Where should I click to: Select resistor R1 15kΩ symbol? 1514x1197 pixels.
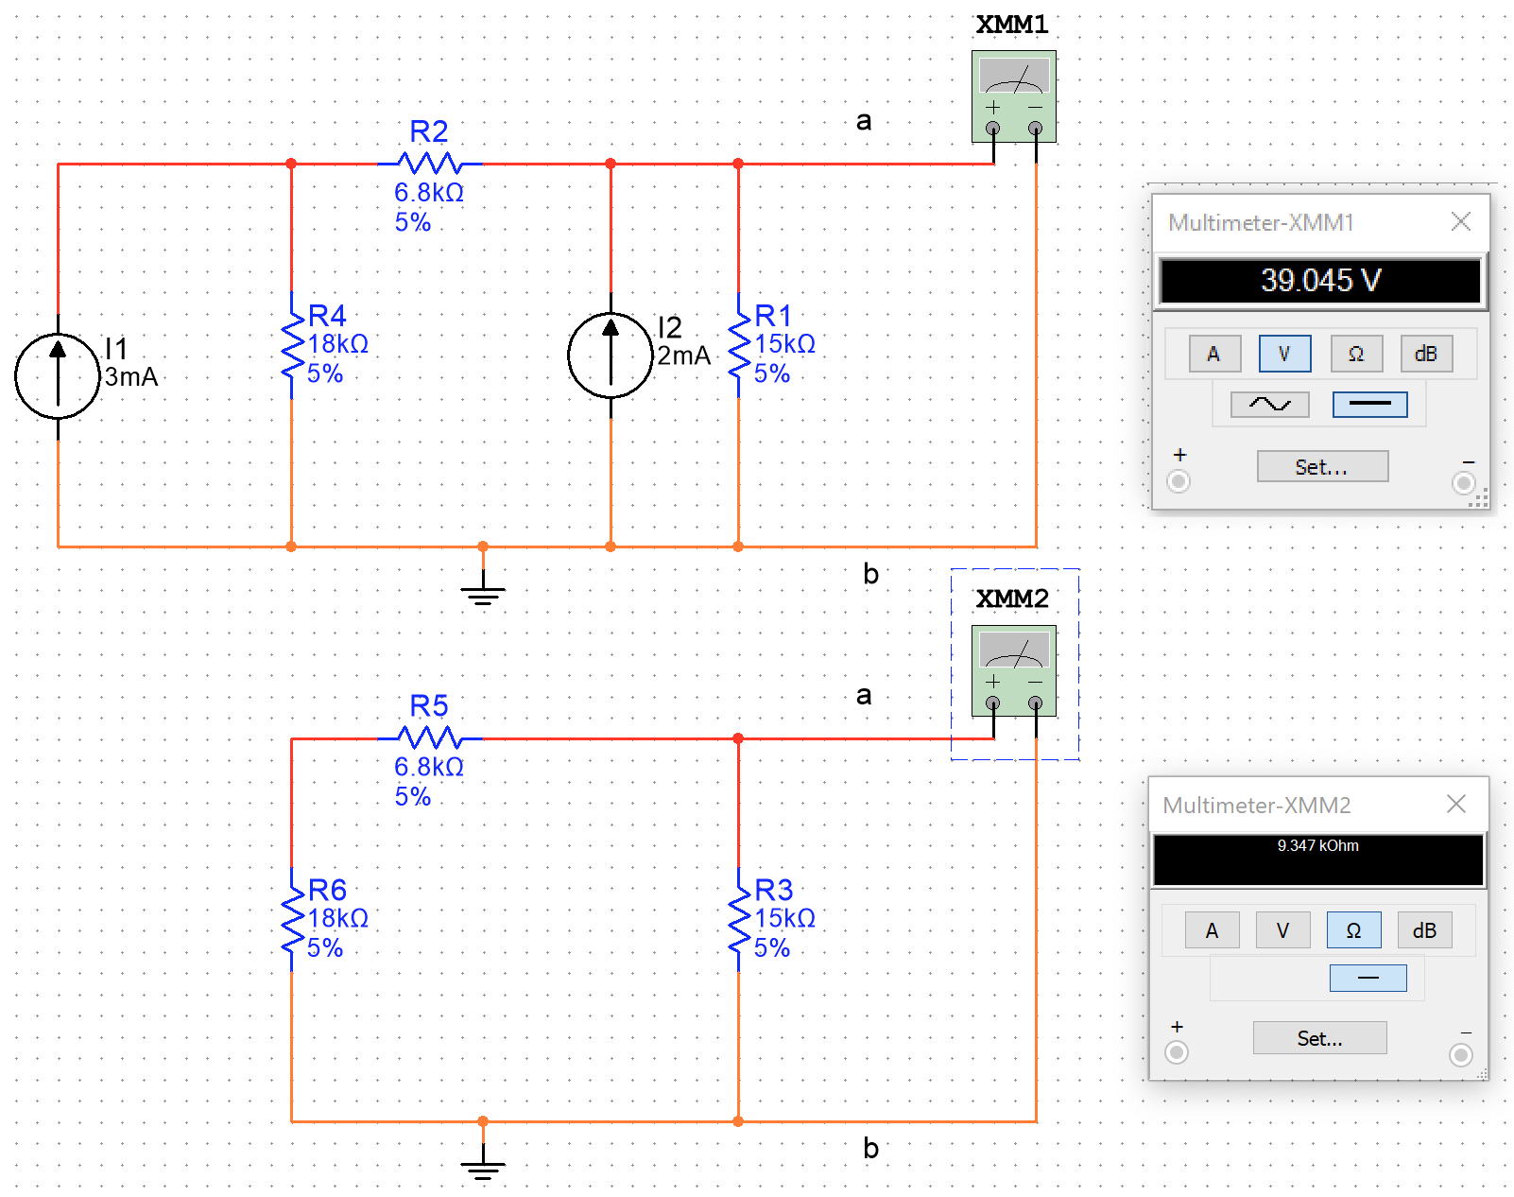coord(739,346)
